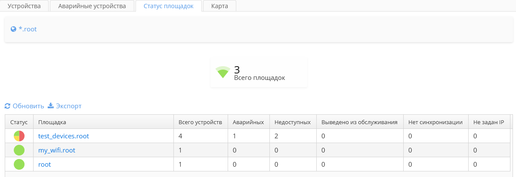Open the my_wifi.root site link

[57, 150]
